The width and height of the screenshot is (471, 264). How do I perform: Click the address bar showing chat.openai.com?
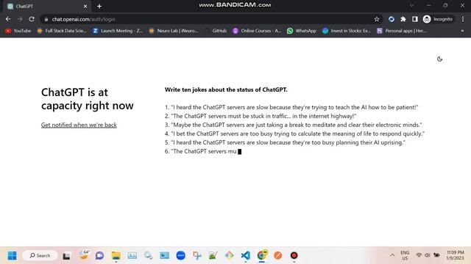210,19
